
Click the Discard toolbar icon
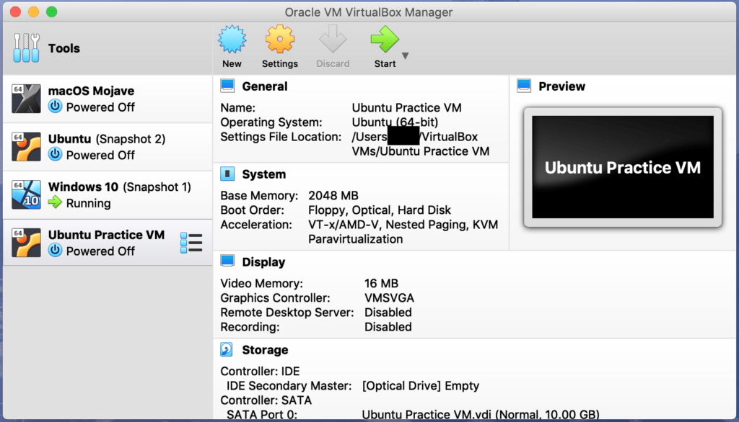[333, 40]
